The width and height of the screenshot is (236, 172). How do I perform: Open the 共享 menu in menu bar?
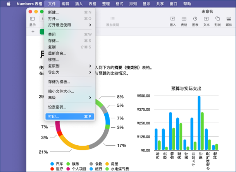(x=160, y=4)
